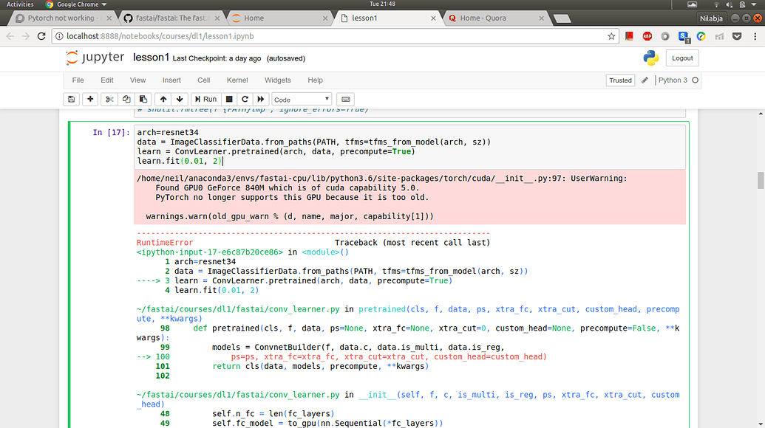Bookmark the page via the star icon
Screen dimensions: 765x428
[x=611, y=35]
